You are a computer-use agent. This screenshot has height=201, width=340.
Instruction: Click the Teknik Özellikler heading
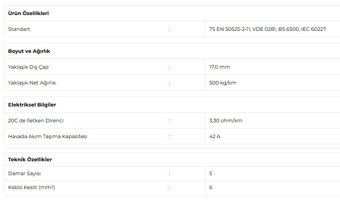(x=30, y=160)
